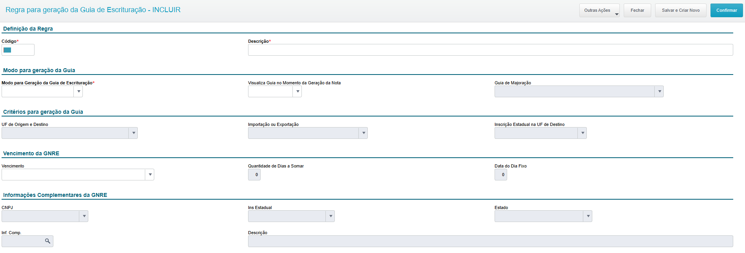Open Visualiza Guia no Momento dropdown

click(298, 91)
